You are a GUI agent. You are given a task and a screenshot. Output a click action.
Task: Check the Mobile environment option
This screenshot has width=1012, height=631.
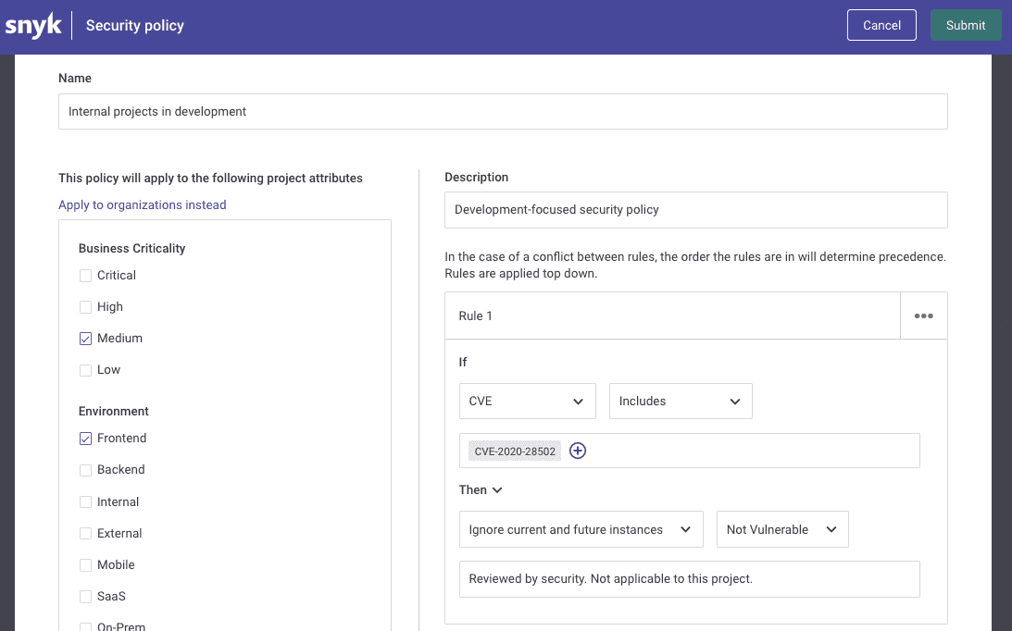[x=85, y=564]
